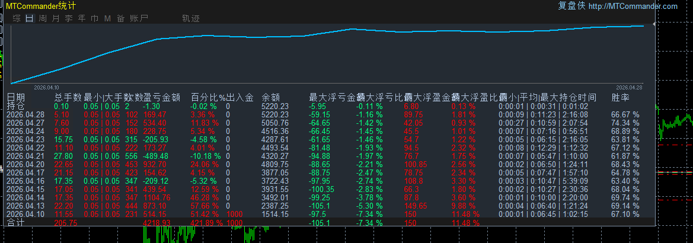This screenshot has width=693, height=243.
Task: Click the loss value -489.48
Action: (155, 156)
